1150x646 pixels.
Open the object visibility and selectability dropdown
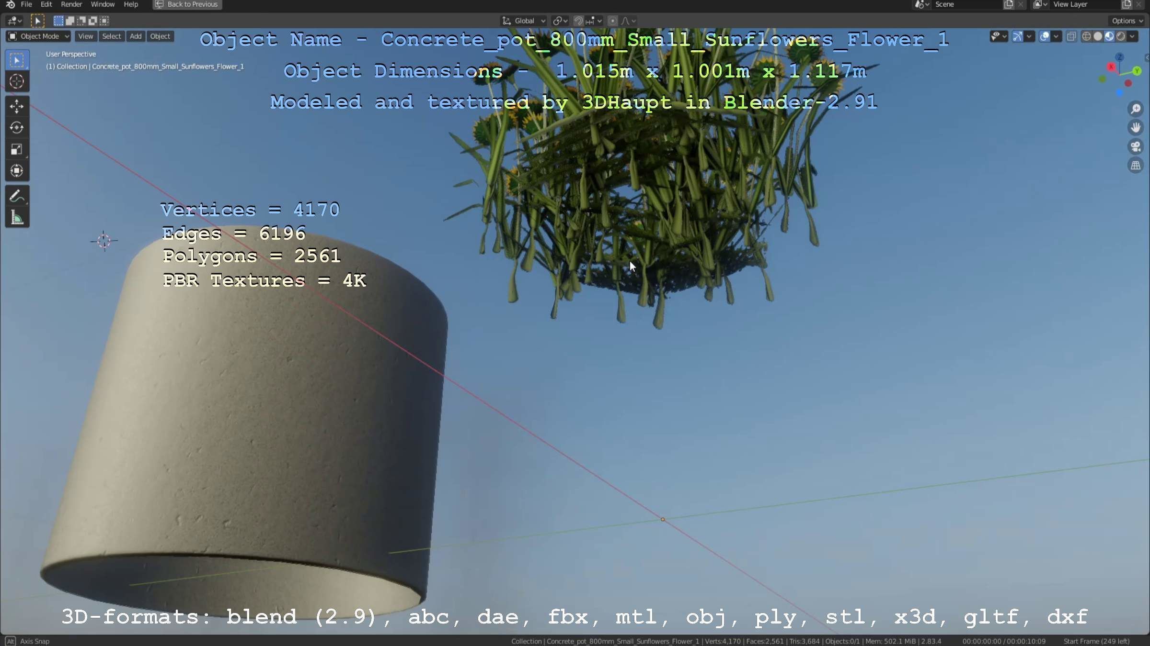point(999,36)
